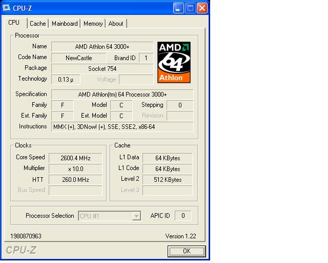The image size is (328, 263).
Task: Select the Package field Socket 754
Action: click(x=102, y=68)
